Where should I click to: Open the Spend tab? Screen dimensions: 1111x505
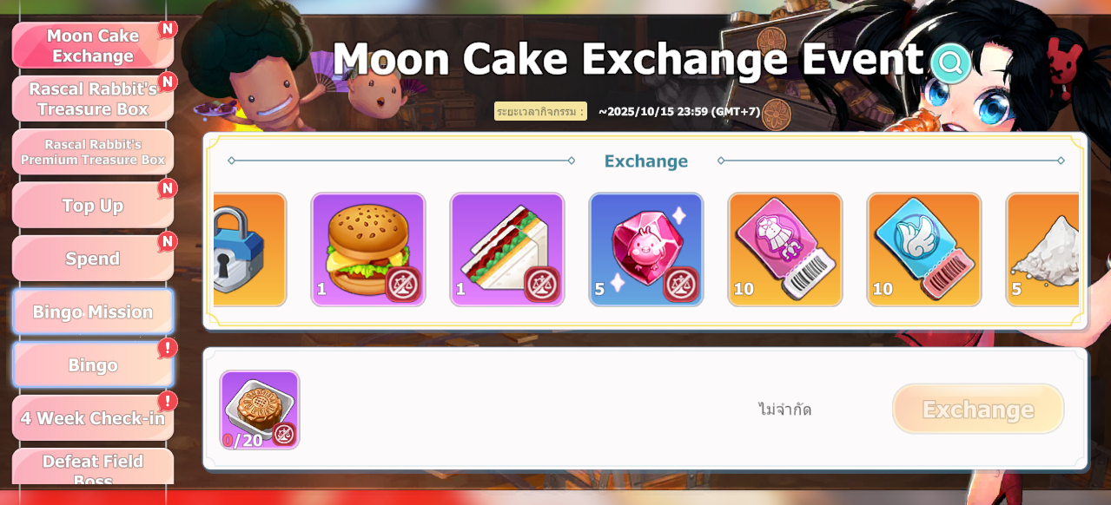(x=93, y=259)
